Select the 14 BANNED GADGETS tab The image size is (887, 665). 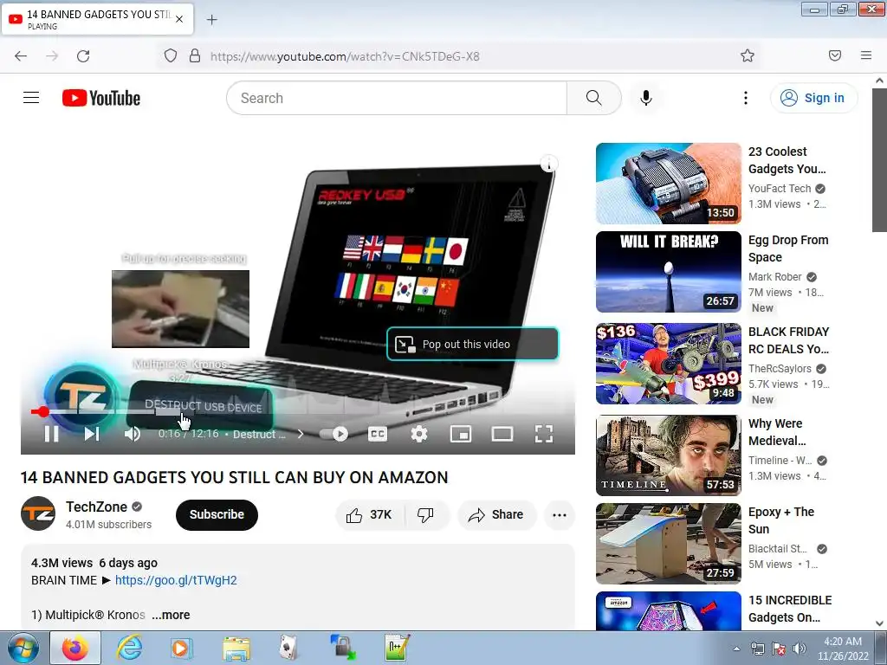click(x=98, y=19)
